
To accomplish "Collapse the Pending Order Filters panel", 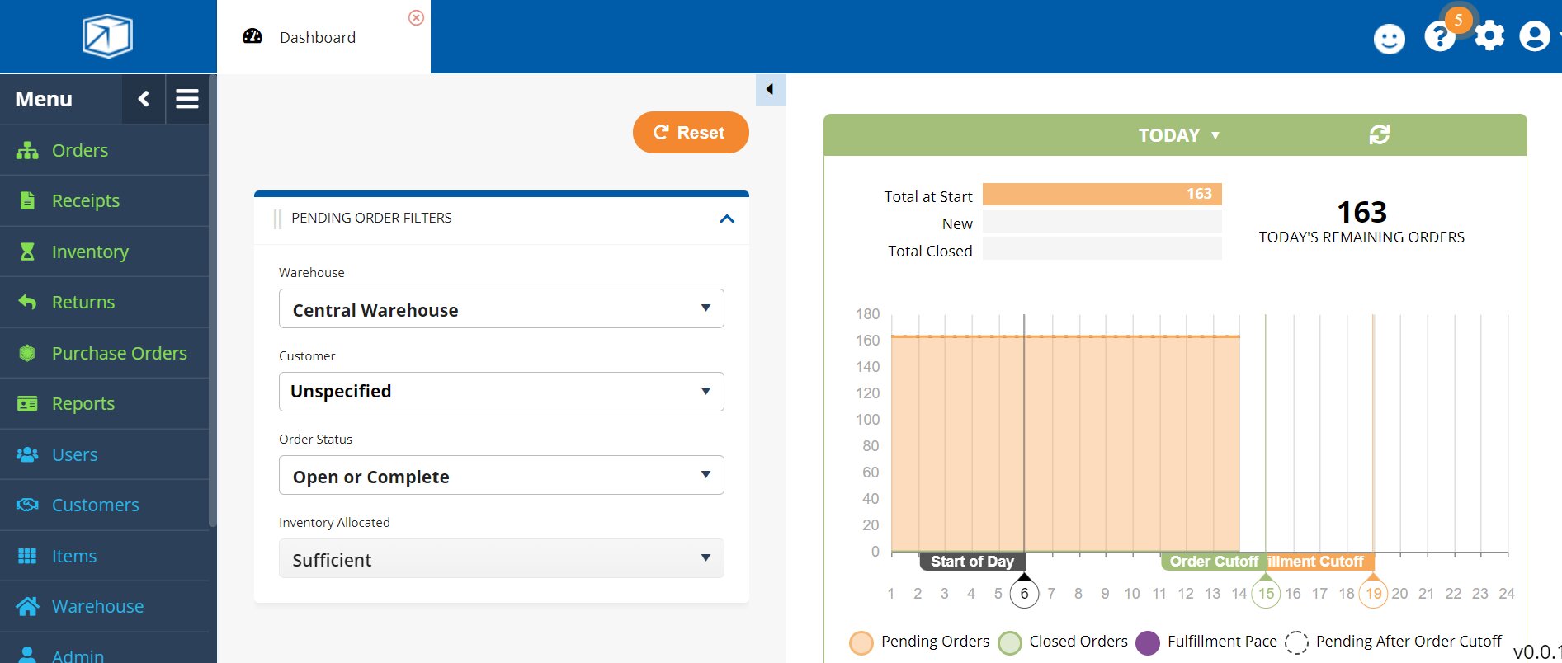I will coord(726,219).
